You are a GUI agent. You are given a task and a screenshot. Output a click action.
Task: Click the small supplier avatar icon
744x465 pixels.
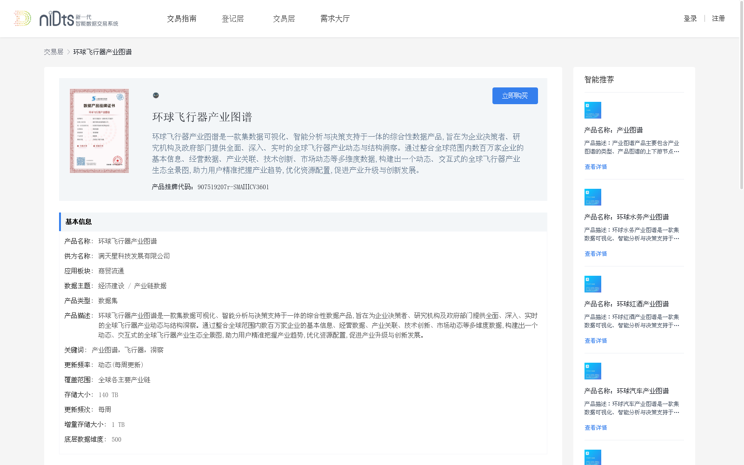click(x=156, y=95)
